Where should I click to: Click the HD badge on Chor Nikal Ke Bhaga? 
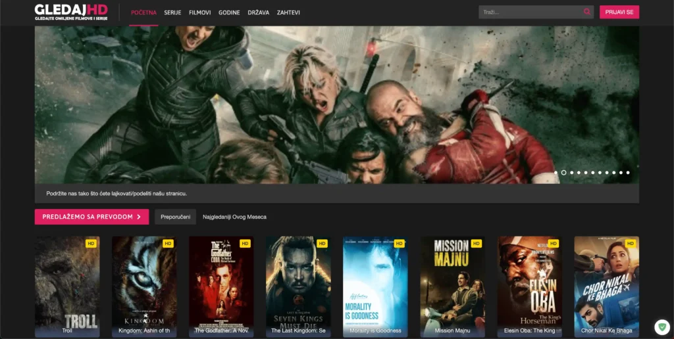click(x=630, y=243)
